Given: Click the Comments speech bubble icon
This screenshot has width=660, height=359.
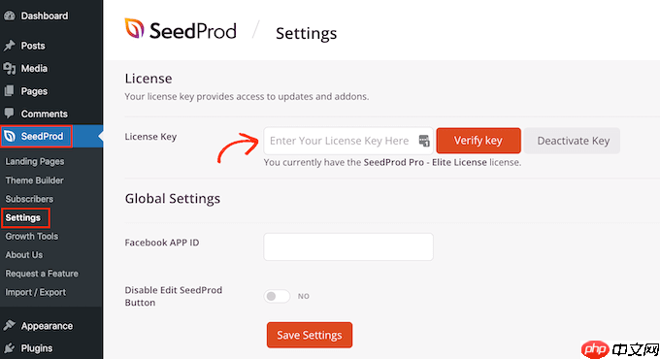Looking at the screenshot, I should pos(10,114).
